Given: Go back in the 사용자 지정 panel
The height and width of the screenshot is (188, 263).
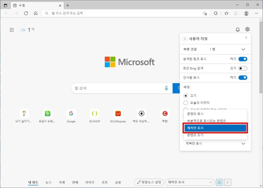Looking at the screenshot, I should coord(185,39).
